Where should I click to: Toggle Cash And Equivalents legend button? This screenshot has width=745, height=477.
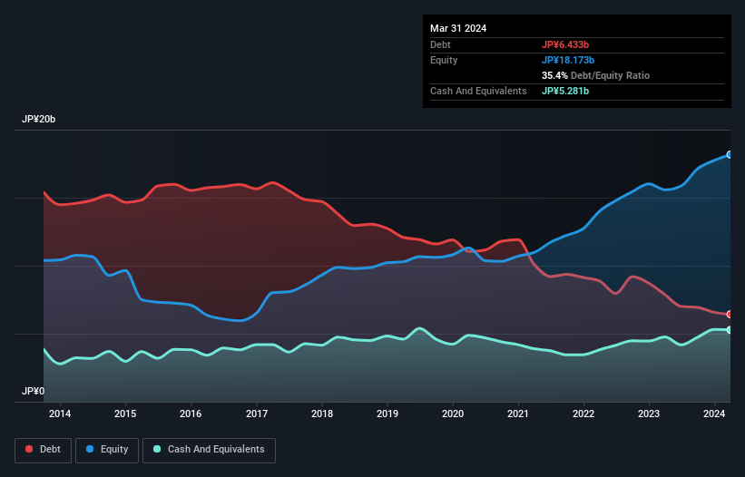click(x=209, y=450)
